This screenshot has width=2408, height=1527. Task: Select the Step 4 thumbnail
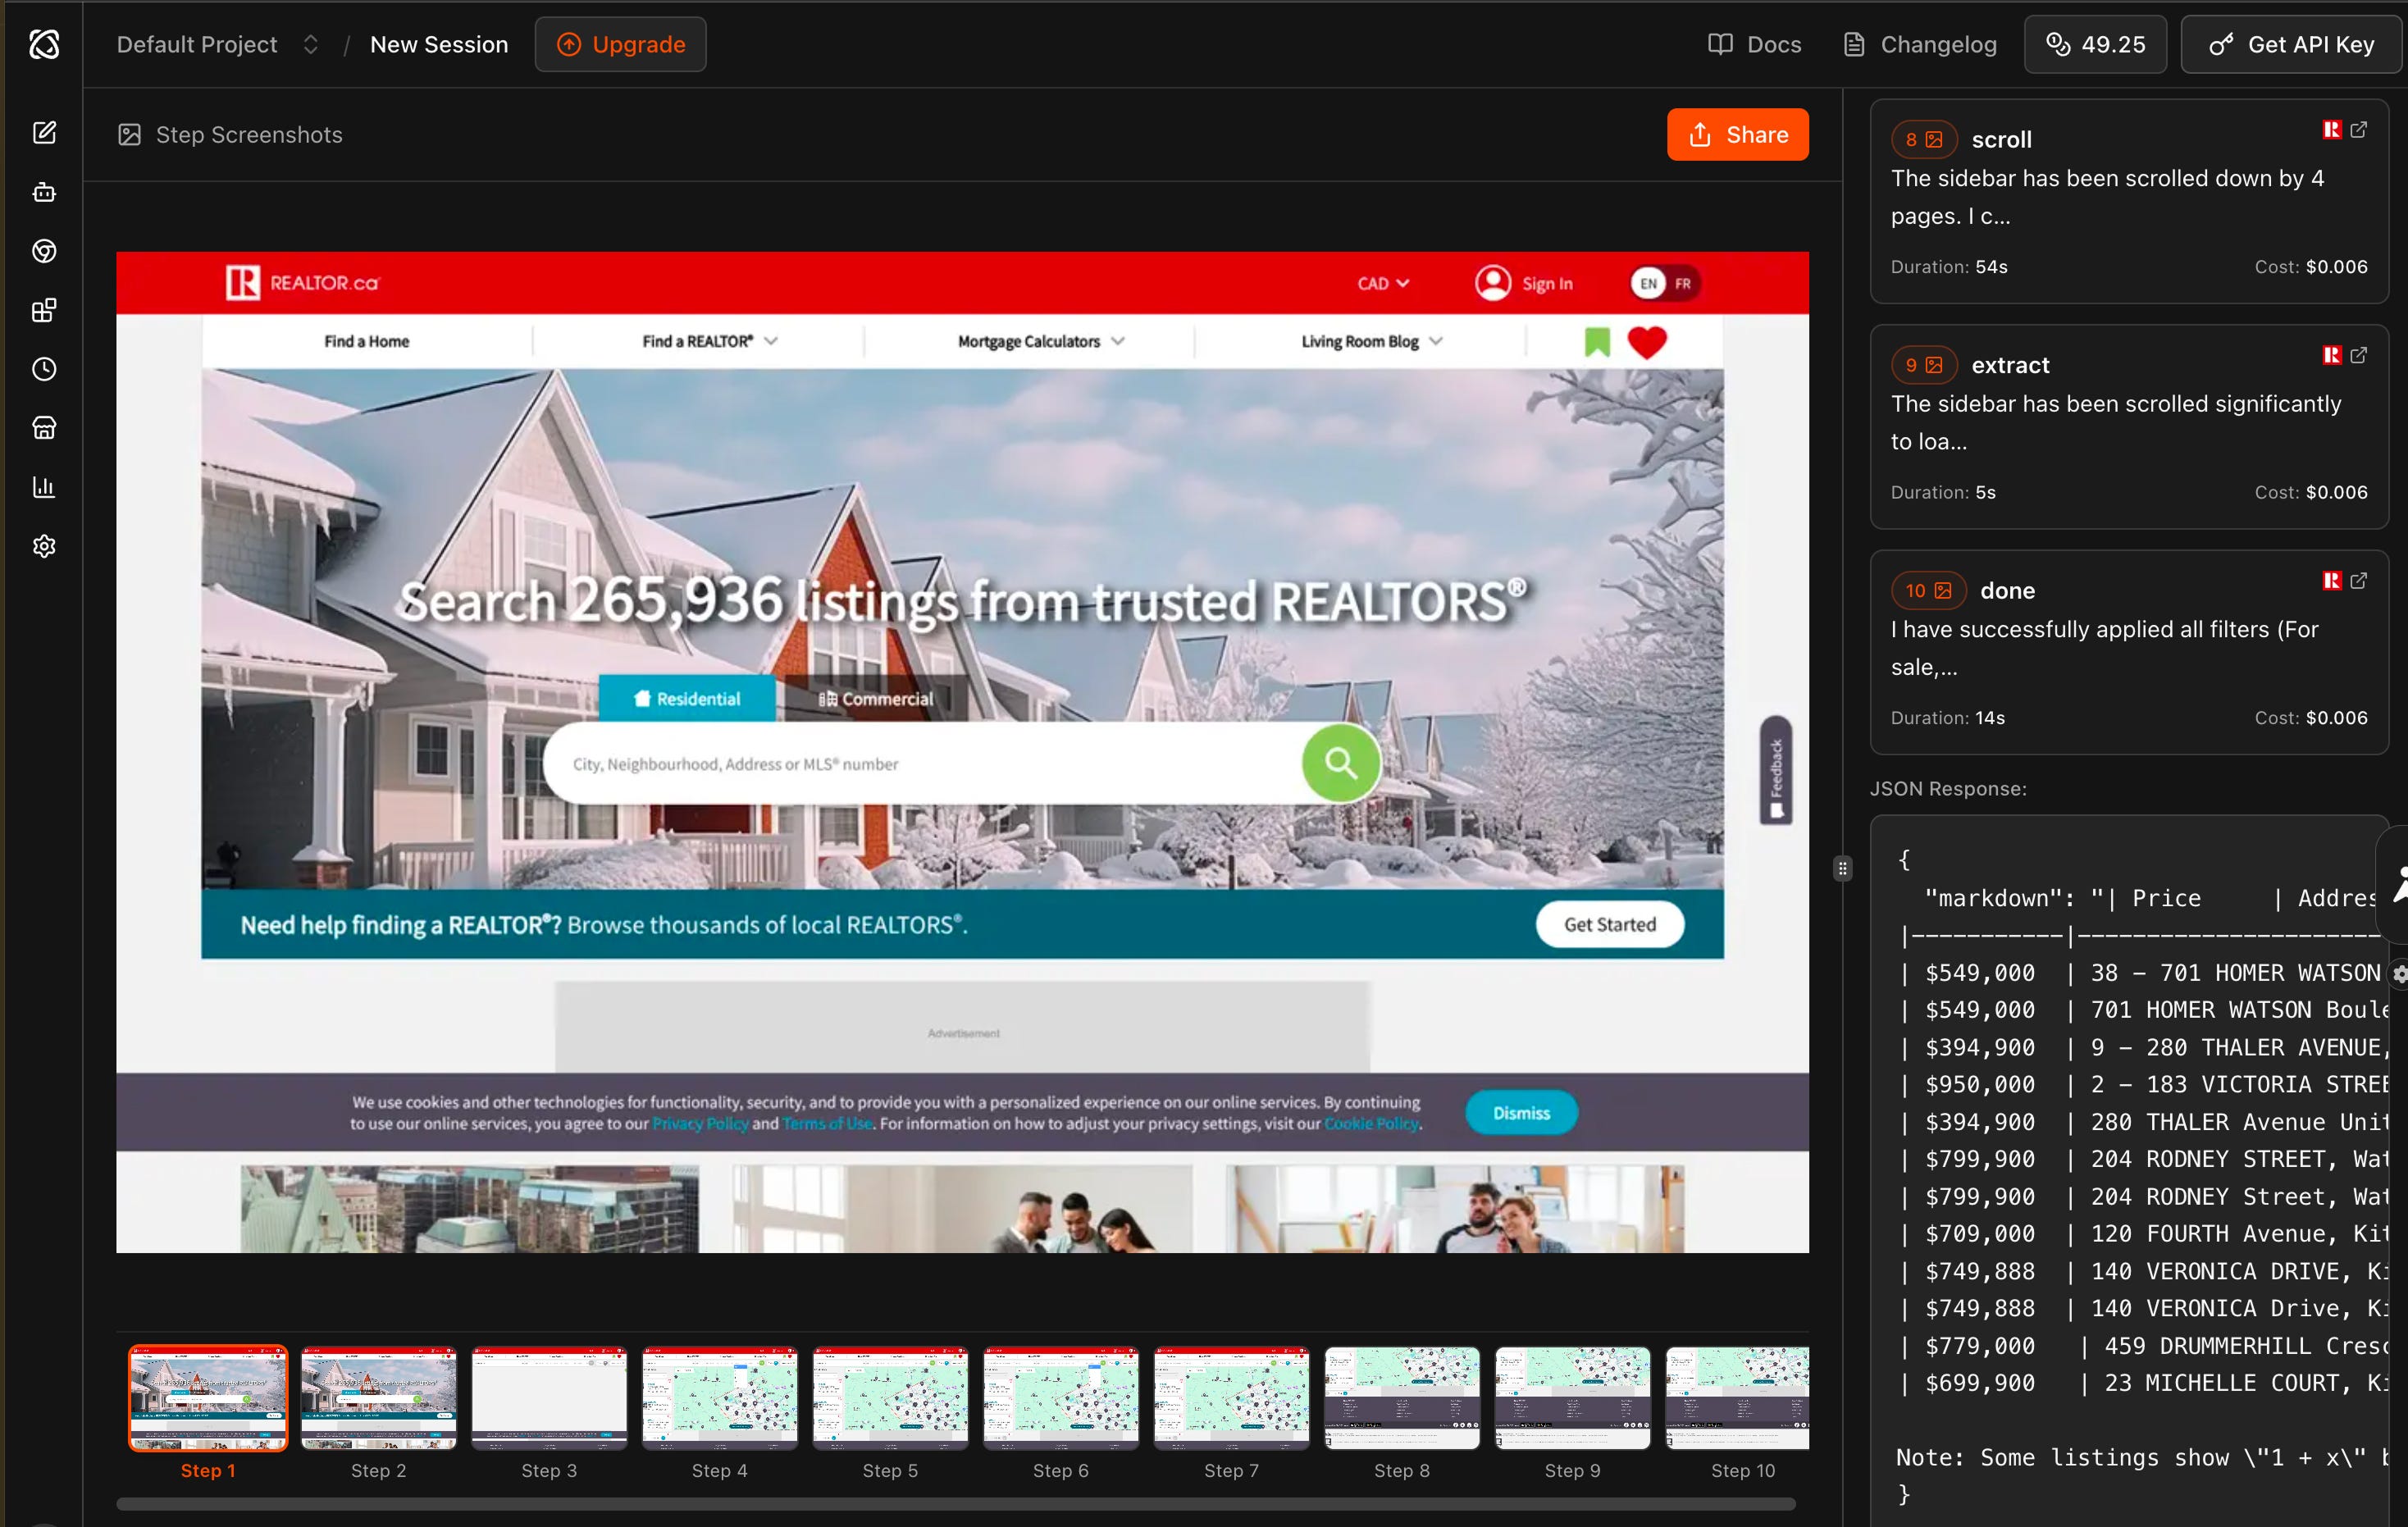[x=719, y=1399]
